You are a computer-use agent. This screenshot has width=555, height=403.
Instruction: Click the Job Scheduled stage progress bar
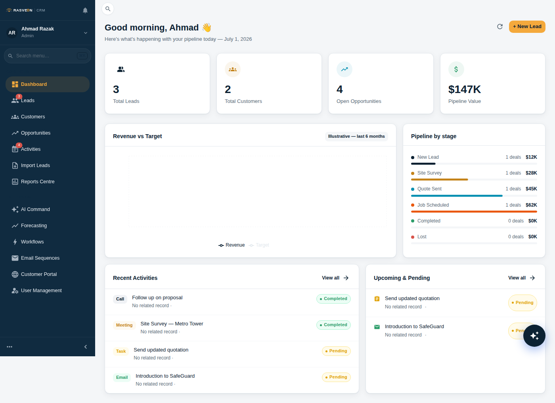[474, 211]
